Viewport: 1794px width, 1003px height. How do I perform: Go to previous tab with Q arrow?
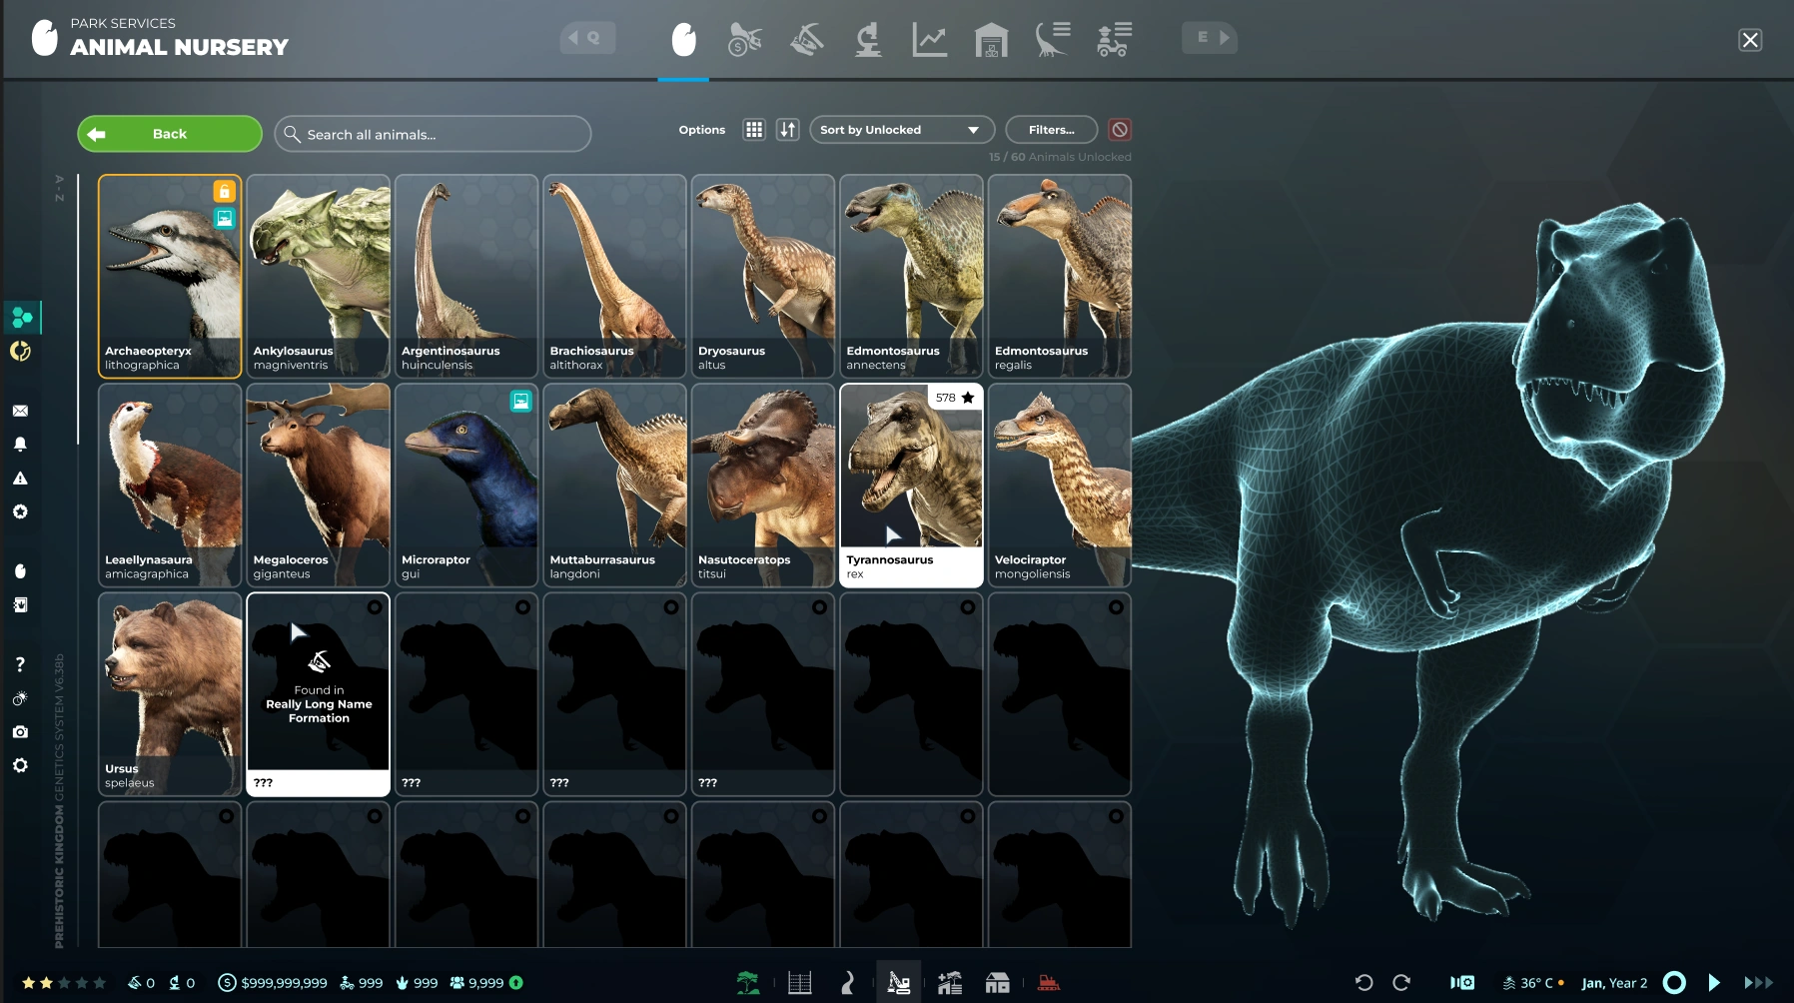coord(587,38)
